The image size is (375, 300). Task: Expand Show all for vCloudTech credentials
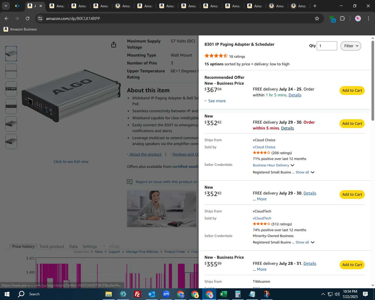click(305, 242)
